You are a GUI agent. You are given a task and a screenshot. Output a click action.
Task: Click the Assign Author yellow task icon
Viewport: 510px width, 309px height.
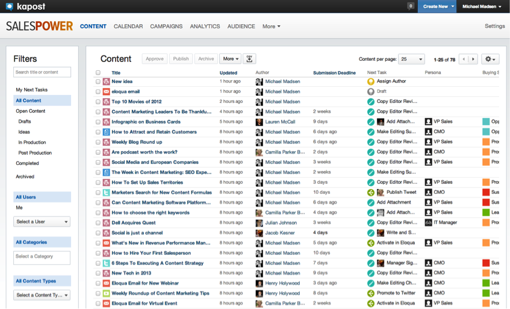click(x=371, y=82)
